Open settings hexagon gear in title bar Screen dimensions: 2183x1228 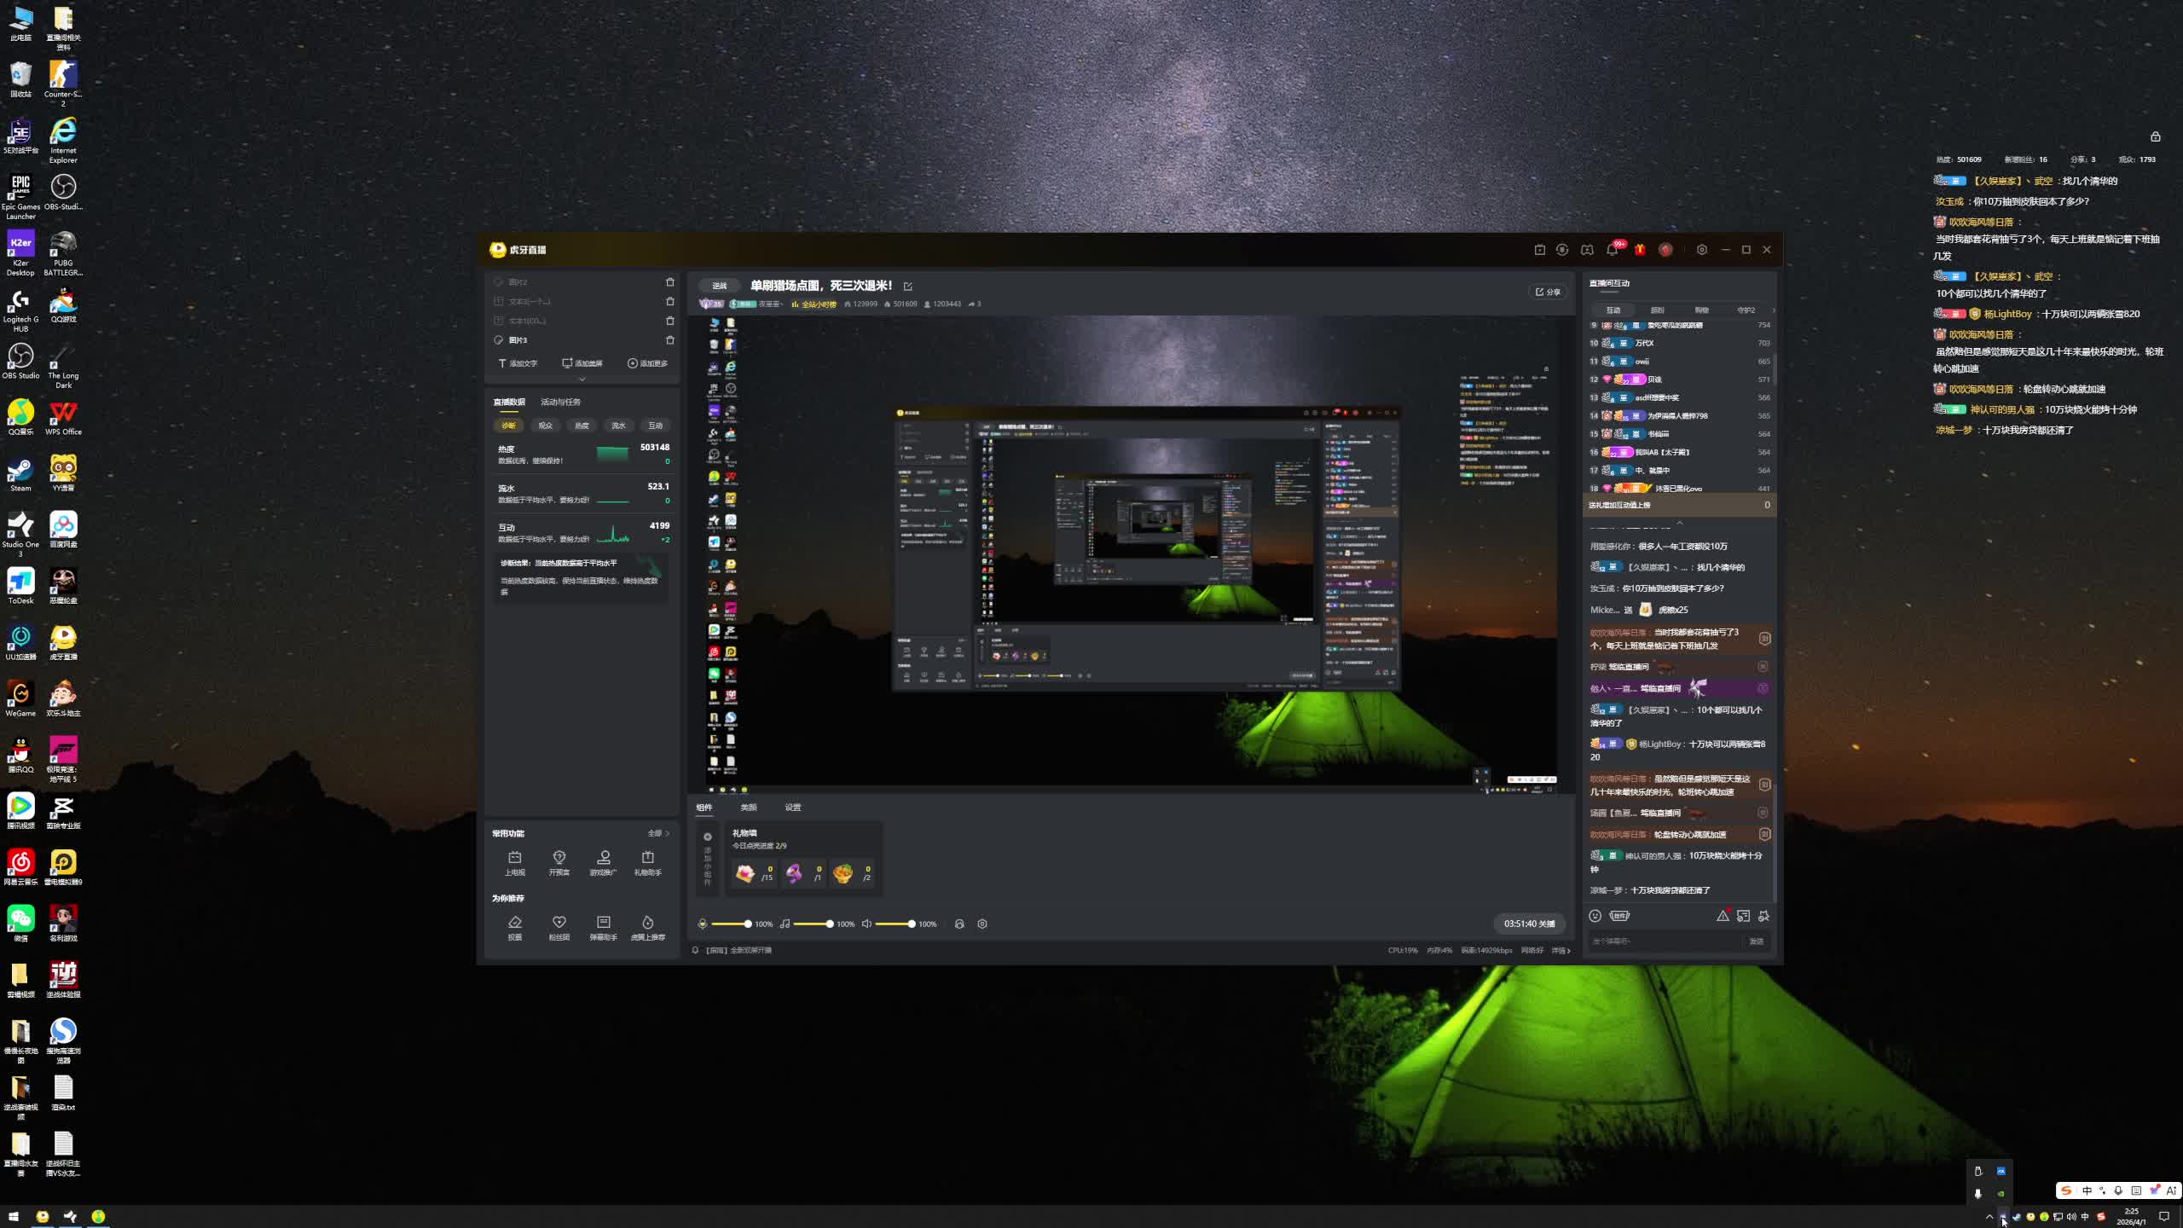pyautogui.click(x=1701, y=250)
